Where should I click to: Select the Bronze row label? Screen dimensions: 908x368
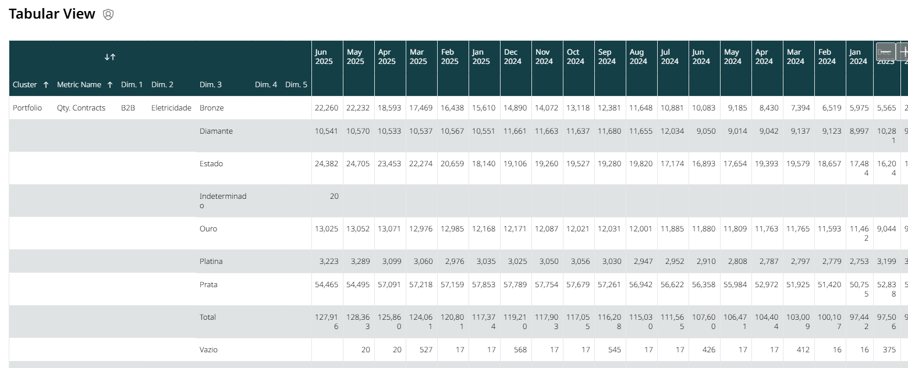coord(211,108)
